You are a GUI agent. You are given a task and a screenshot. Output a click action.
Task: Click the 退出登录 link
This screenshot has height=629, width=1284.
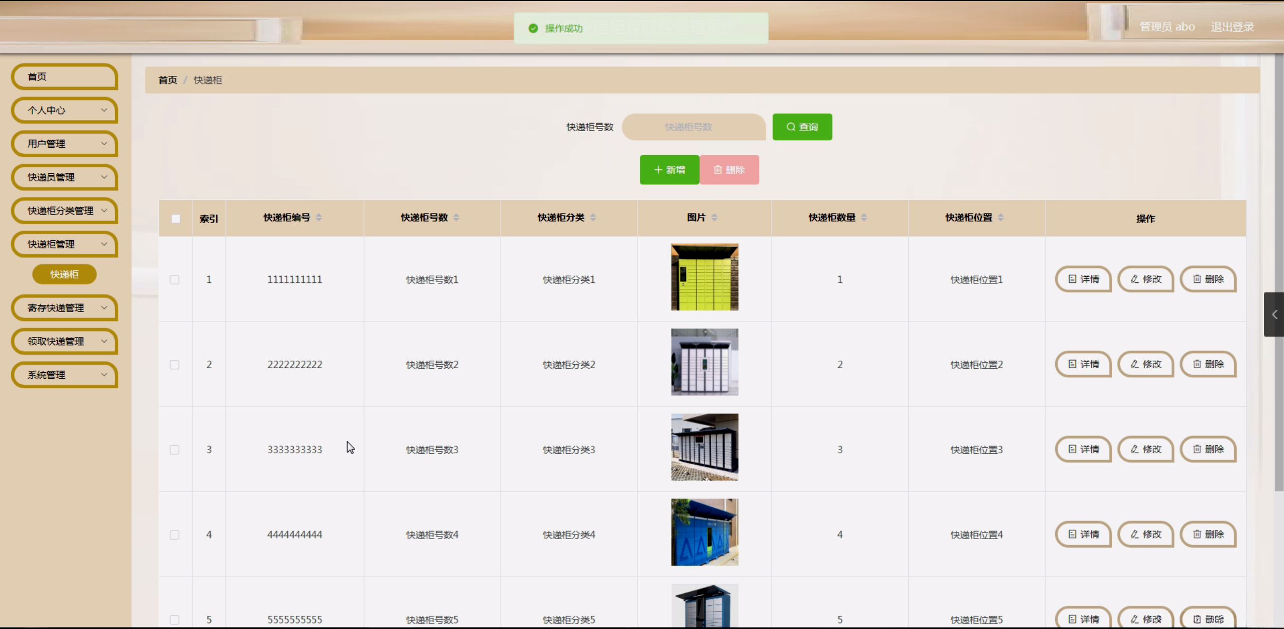click(1232, 27)
